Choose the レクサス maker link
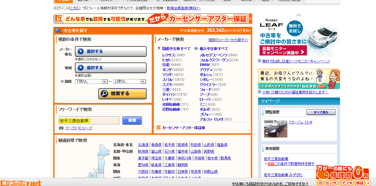This screenshot has width=376, height=186. point(169,55)
